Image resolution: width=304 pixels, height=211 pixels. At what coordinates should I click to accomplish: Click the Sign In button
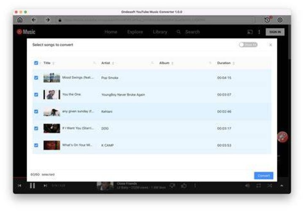pos(275,32)
